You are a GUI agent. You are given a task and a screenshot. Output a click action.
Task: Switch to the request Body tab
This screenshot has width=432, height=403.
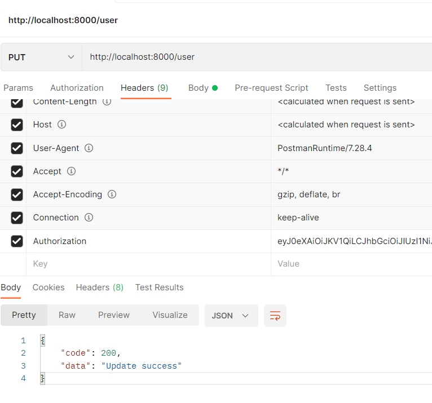tap(202, 88)
